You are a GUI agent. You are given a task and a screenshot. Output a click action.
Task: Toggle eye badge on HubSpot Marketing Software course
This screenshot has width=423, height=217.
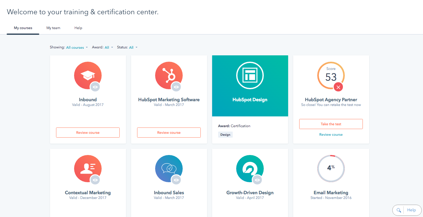(176, 87)
